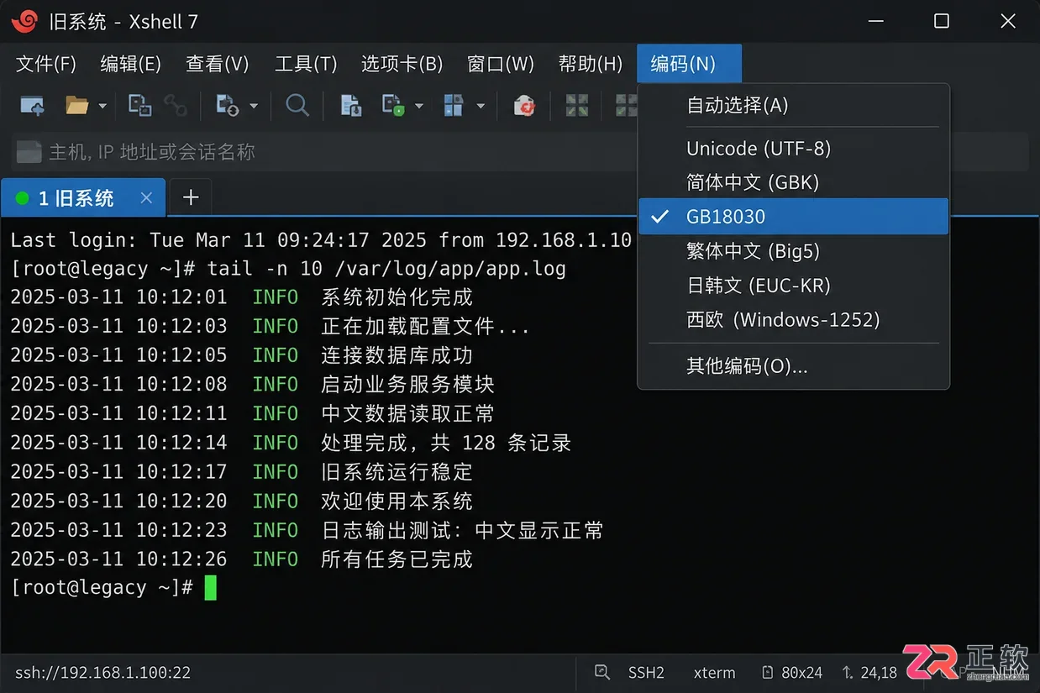1040x693 pixels.
Task: Click the log line 欢迎使用本系统
Action: click(x=242, y=501)
